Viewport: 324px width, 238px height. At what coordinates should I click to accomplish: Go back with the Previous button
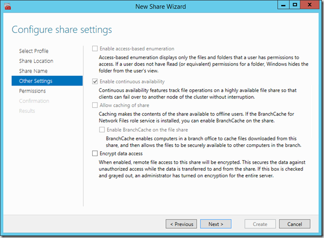point(181,224)
